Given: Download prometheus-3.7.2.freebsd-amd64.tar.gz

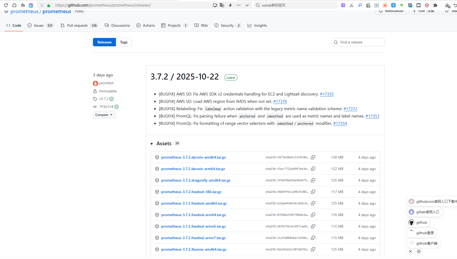Looking at the screenshot, I should (x=194, y=203).
